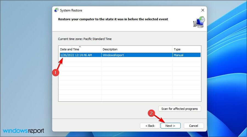
Task: Click Scan for affected programs
Action: pyautogui.click(x=179, y=109)
